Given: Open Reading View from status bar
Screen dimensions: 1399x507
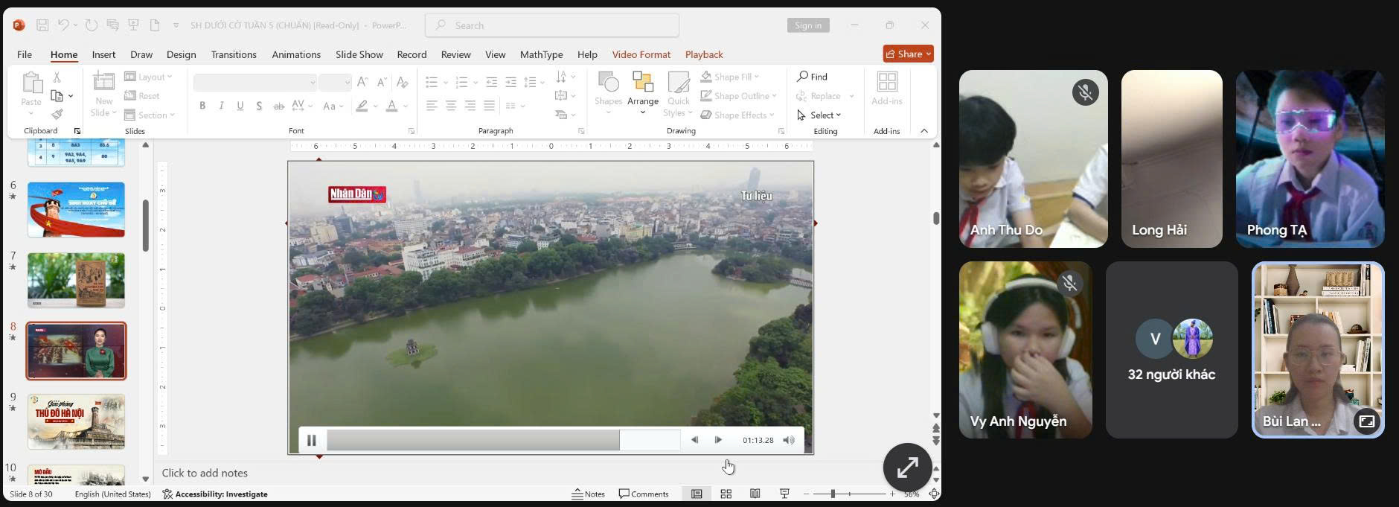Looking at the screenshot, I should point(755,494).
